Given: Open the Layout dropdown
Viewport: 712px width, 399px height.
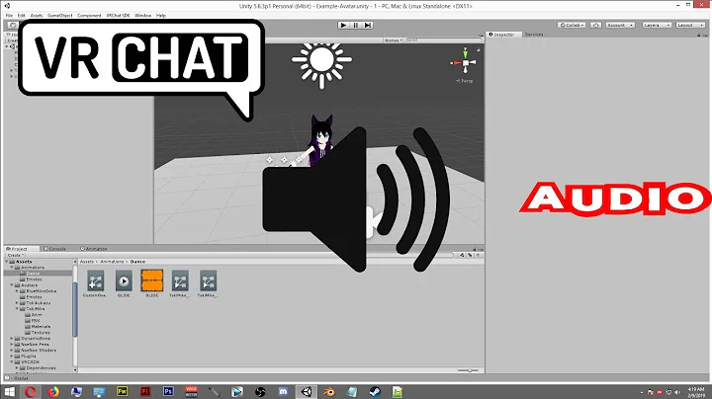Looking at the screenshot, I should (x=690, y=25).
